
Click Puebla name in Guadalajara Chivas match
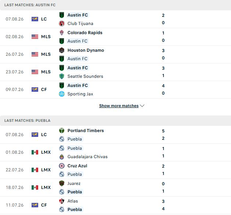click(75, 148)
